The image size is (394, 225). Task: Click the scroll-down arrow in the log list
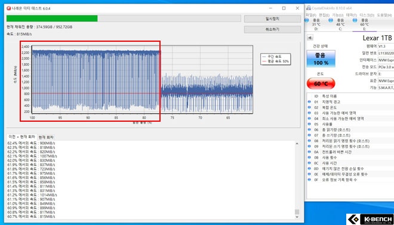[x=297, y=217]
